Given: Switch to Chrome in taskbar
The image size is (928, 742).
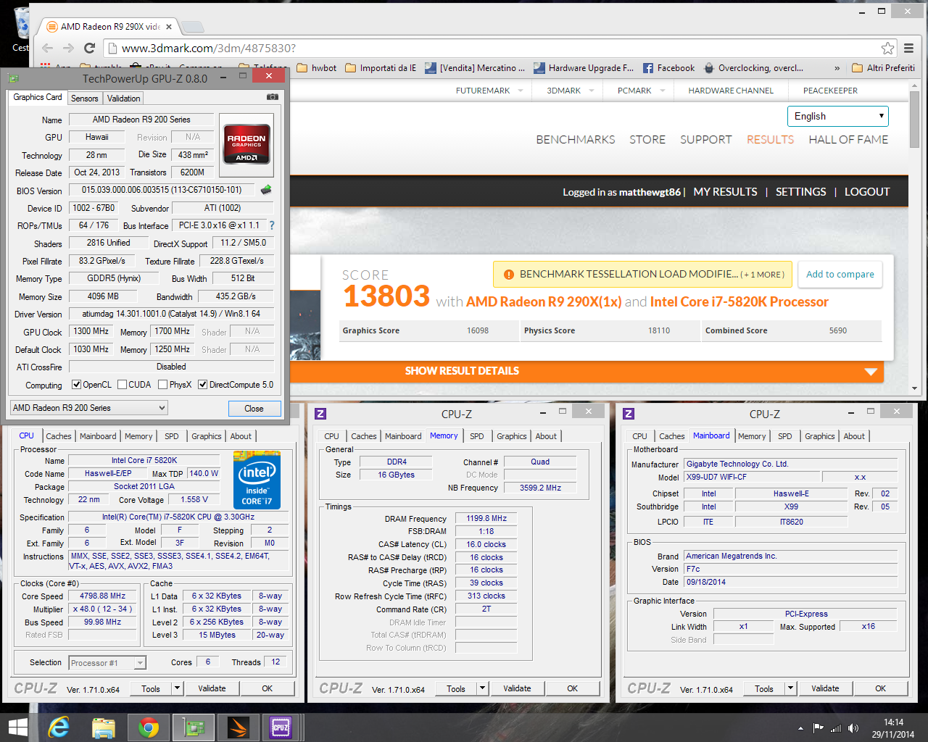Looking at the screenshot, I should coord(149,727).
